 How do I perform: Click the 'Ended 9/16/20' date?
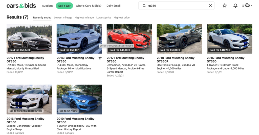[165, 72]
